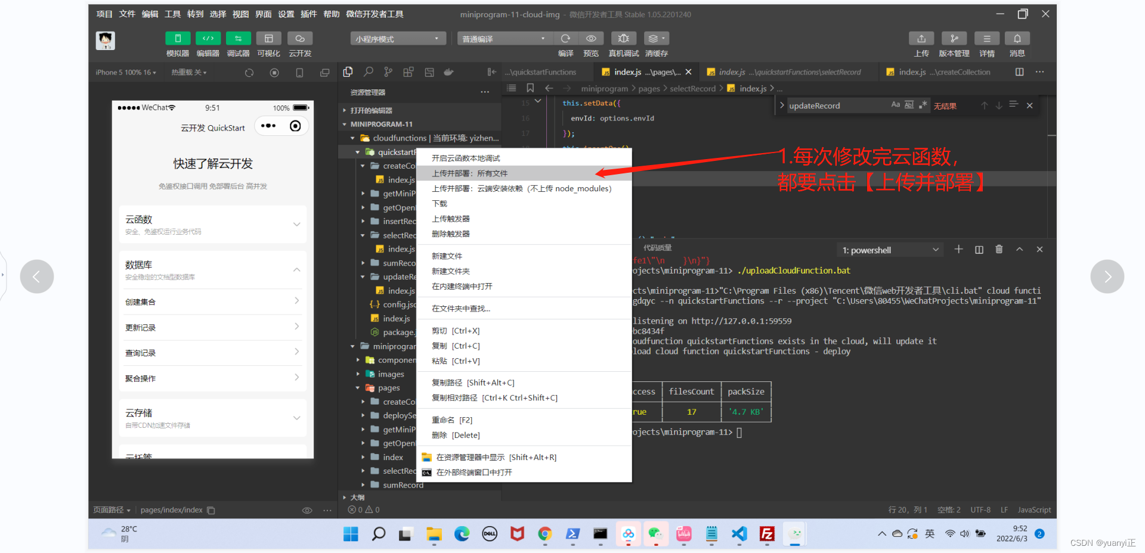Go to next image with right arrow
The image size is (1145, 553).
pyautogui.click(x=1107, y=276)
